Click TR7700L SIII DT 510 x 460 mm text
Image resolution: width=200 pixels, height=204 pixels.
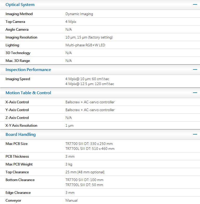coord(90,149)
